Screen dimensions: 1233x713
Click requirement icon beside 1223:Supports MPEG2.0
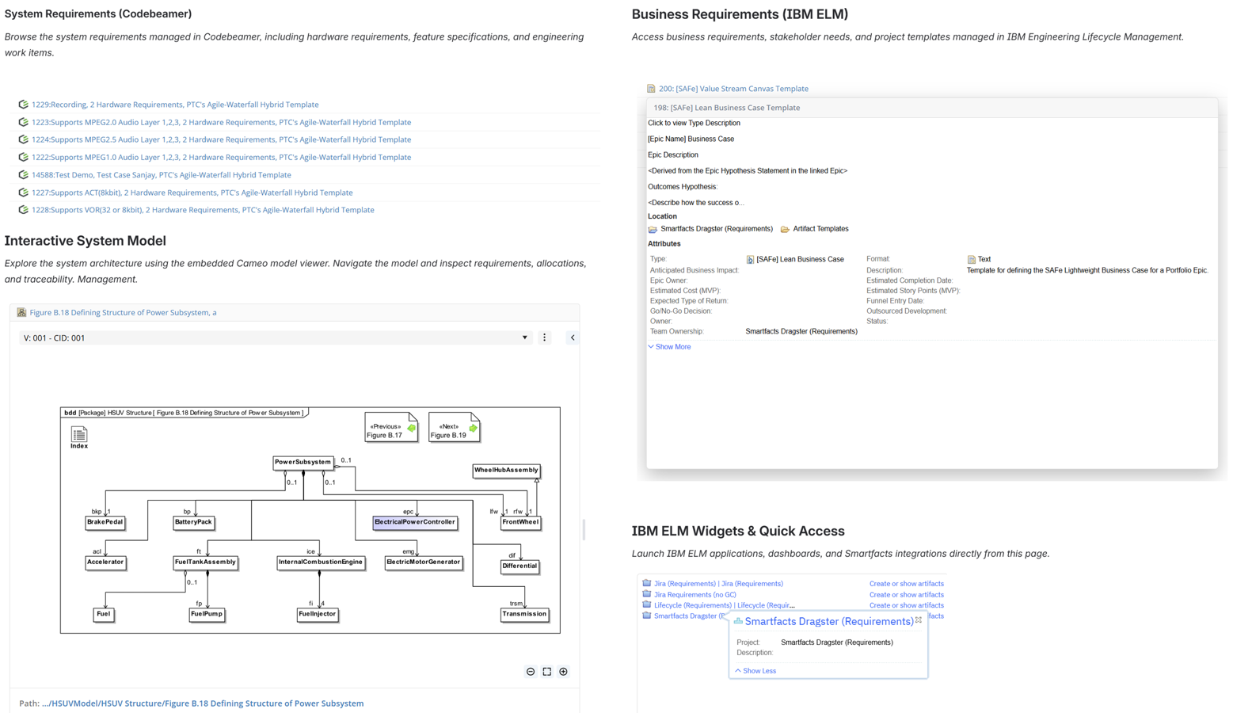23,122
